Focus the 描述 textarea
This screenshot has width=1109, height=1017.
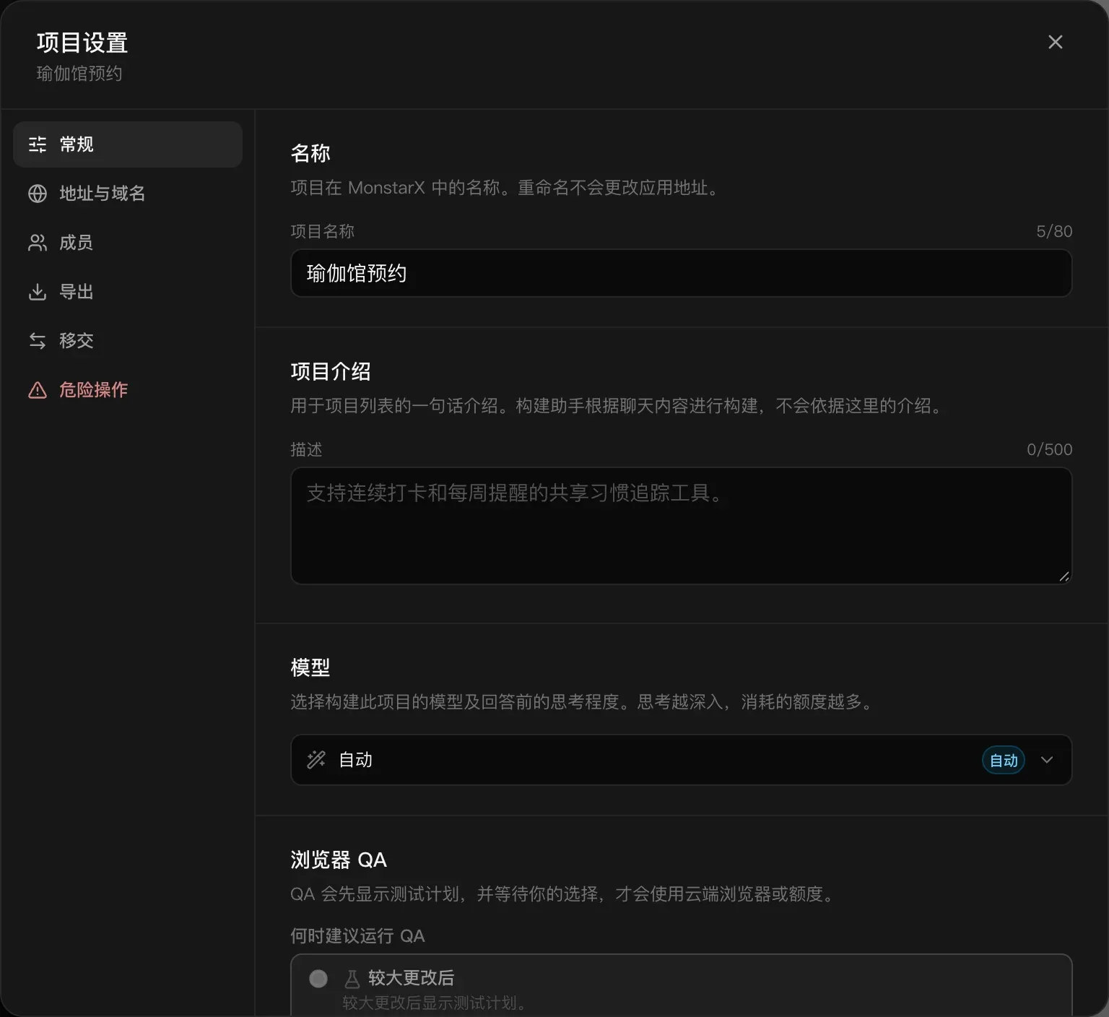tap(681, 526)
